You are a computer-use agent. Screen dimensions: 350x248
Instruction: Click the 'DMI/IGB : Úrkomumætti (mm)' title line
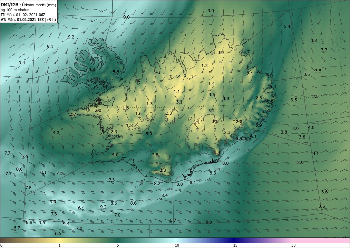(28, 5)
